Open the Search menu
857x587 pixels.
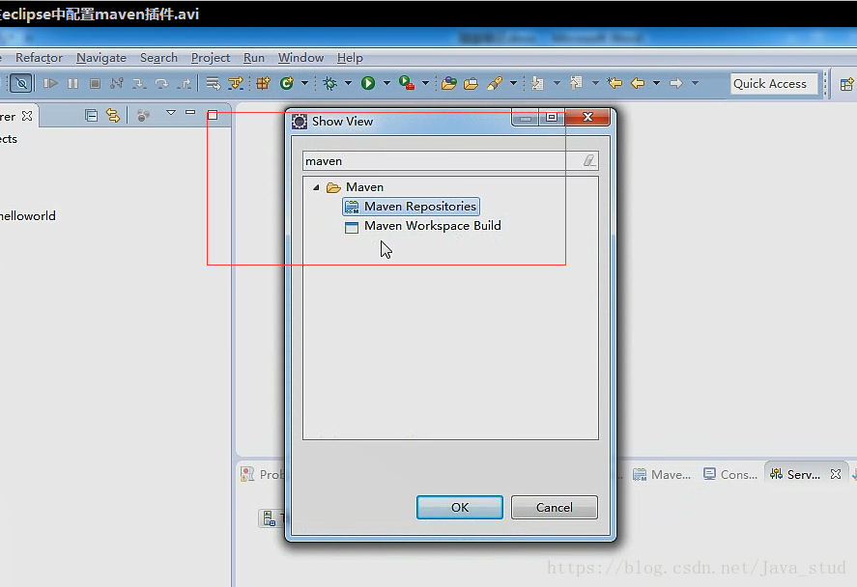tap(158, 57)
